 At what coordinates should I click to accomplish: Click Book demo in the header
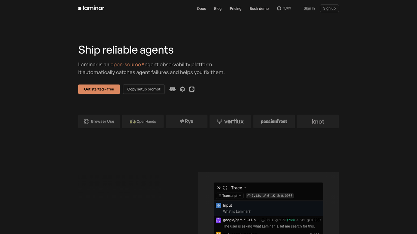pyautogui.click(x=259, y=8)
